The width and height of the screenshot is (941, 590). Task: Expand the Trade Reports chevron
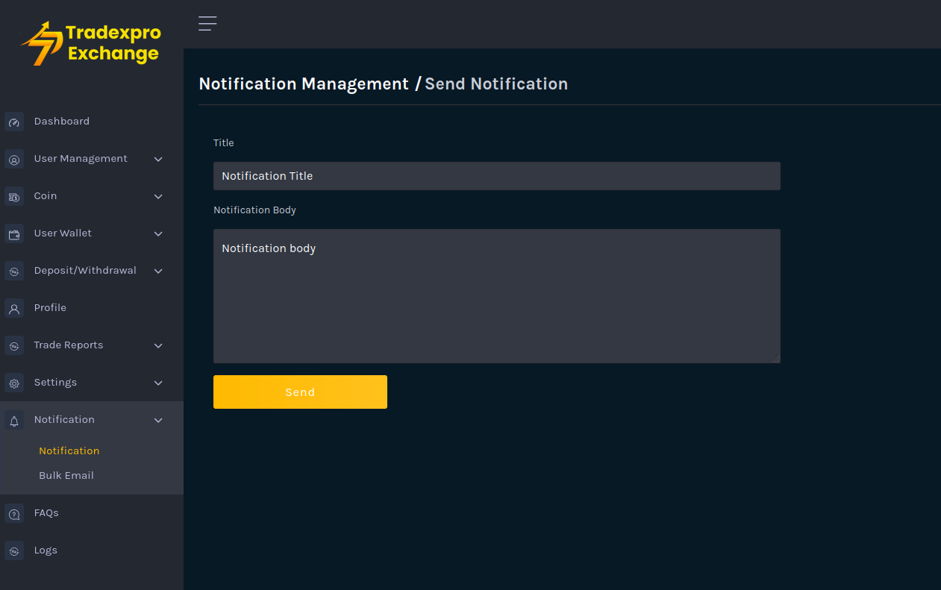tap(158, 345)
